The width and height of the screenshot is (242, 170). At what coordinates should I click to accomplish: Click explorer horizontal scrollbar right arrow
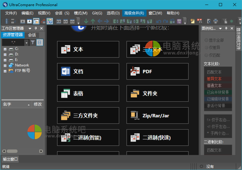pyautogui.click(x=41, y=151)
